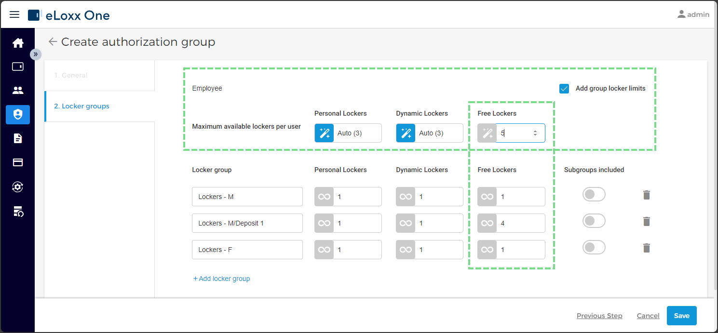
Task: Delete the Lockers - M row
Action: coord(647,195)
